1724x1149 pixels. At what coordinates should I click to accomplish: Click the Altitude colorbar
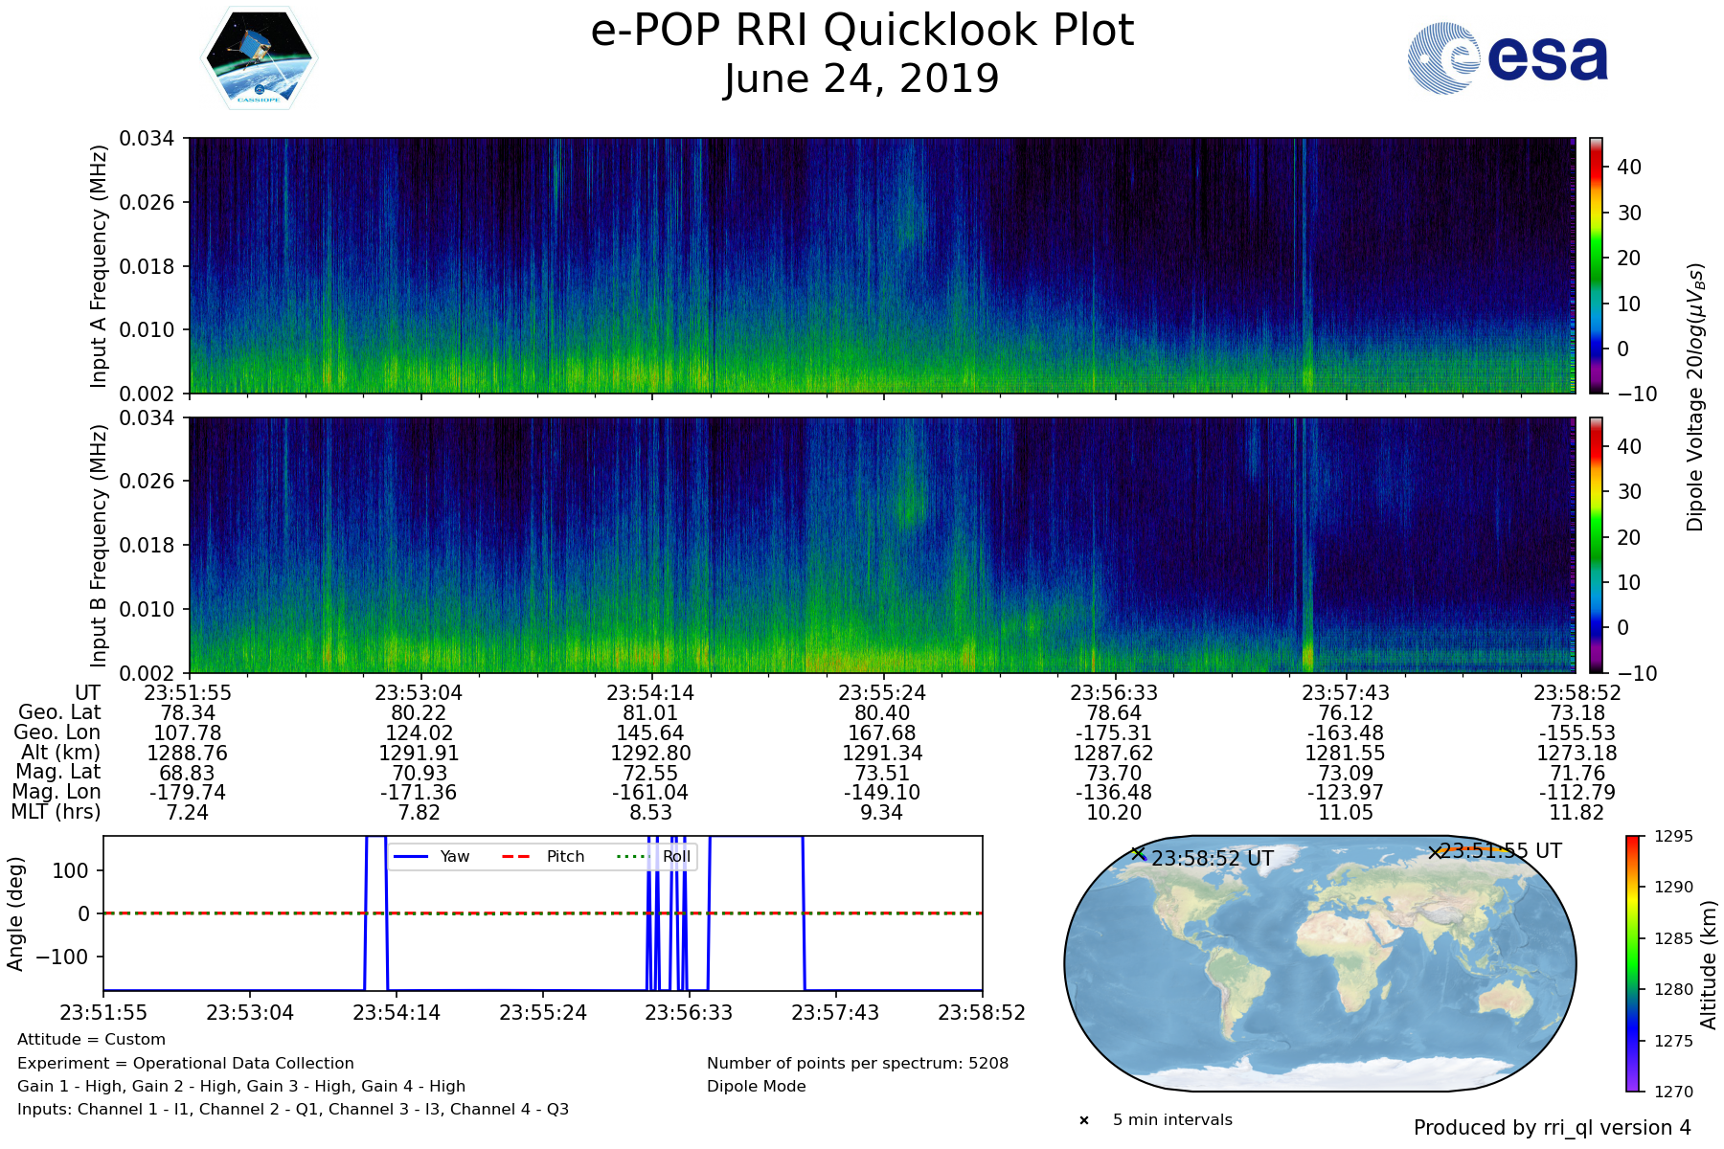(1633, 963)
